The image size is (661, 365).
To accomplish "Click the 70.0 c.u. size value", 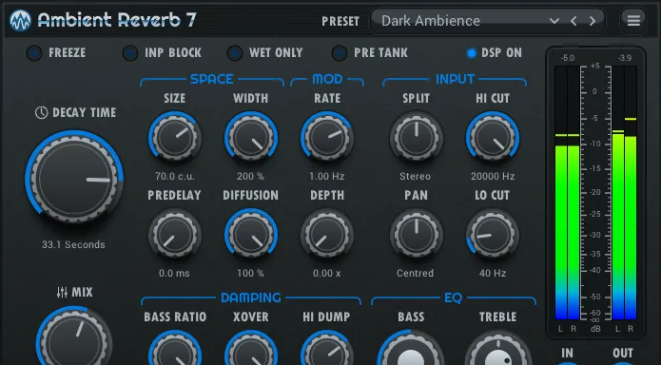I will click(175, 176).
